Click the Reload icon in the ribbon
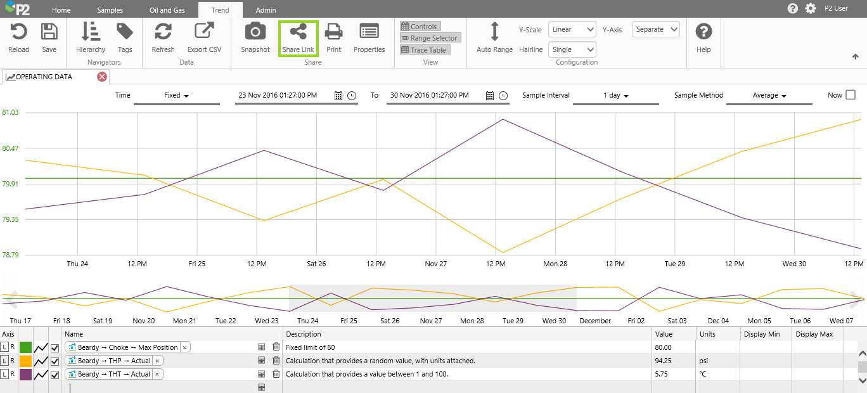 coord(18,32)
